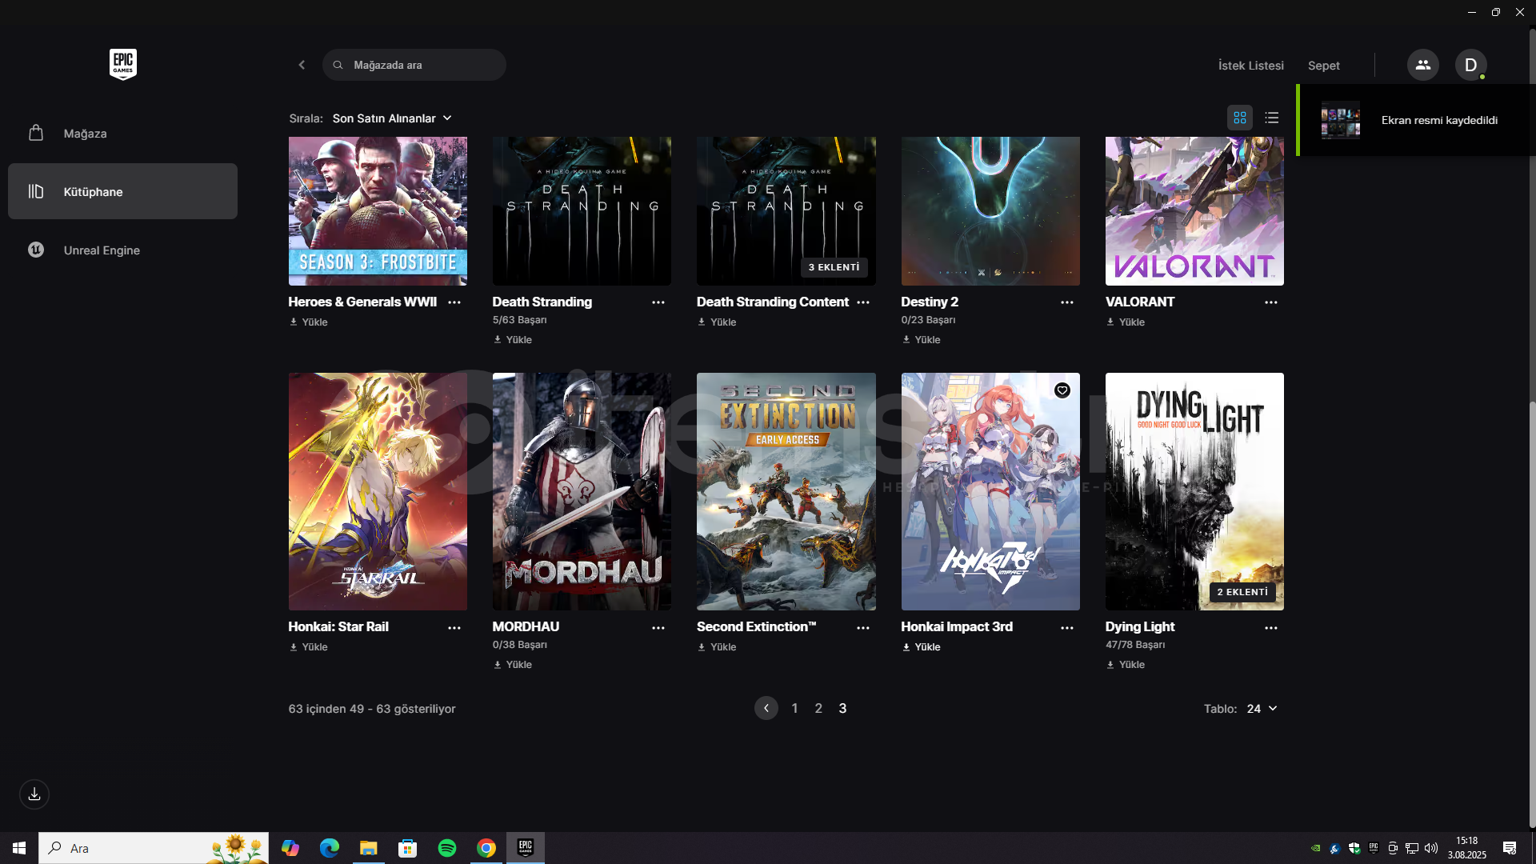Switch to grid view layout
Screen dimensions: 1536x864
pos(1239,118)
